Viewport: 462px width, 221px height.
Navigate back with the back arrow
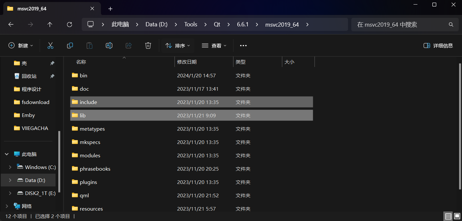click(11, 24)
